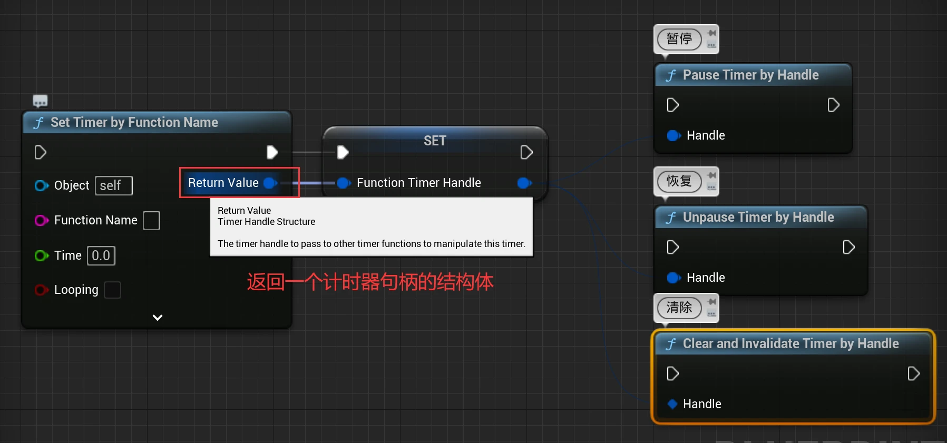Click the Looping input pin
947x443 pixels.
click(x=41, y=290)
